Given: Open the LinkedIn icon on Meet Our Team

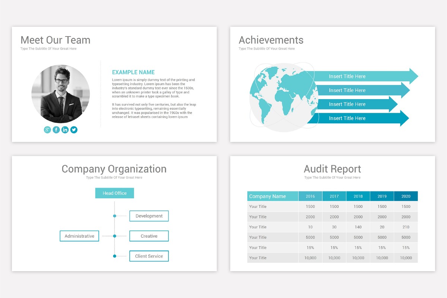Looking at the screenshot, I should tap(65, 130).
